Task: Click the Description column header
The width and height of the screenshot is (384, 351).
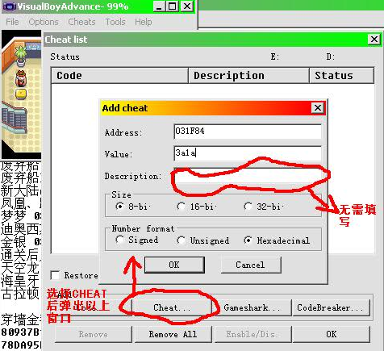Action: pos(249,76)
